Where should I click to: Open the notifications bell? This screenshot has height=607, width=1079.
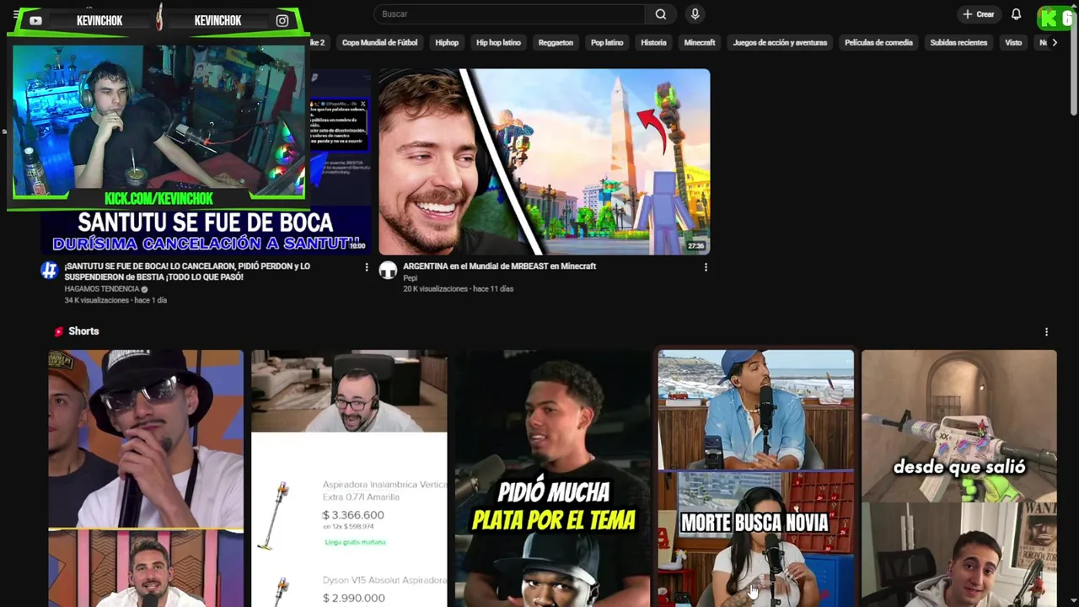pos(1016,14)
